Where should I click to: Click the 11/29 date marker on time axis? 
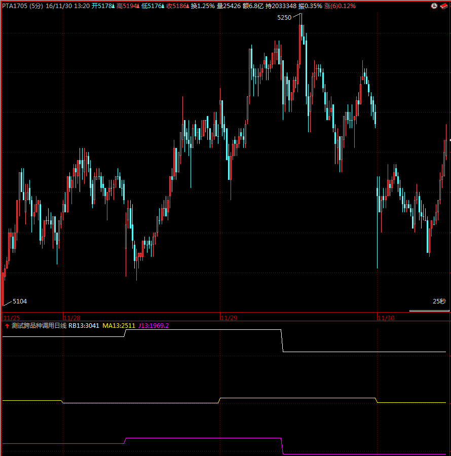[229, 318]
